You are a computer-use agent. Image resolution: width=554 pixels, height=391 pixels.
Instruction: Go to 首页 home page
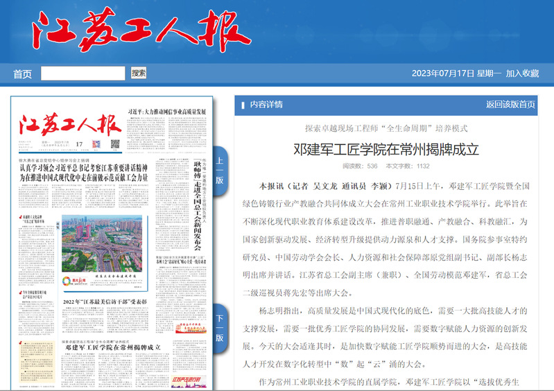[22, 74]
